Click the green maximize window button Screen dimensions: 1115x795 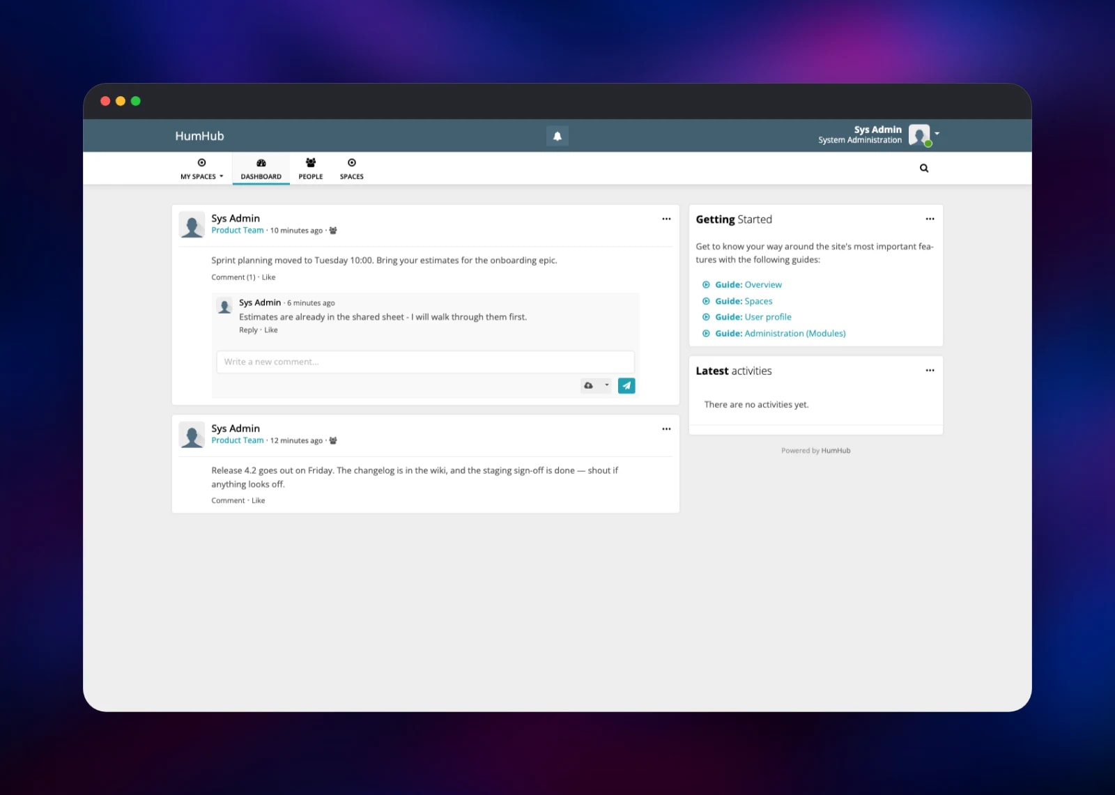tap(136, 101)
